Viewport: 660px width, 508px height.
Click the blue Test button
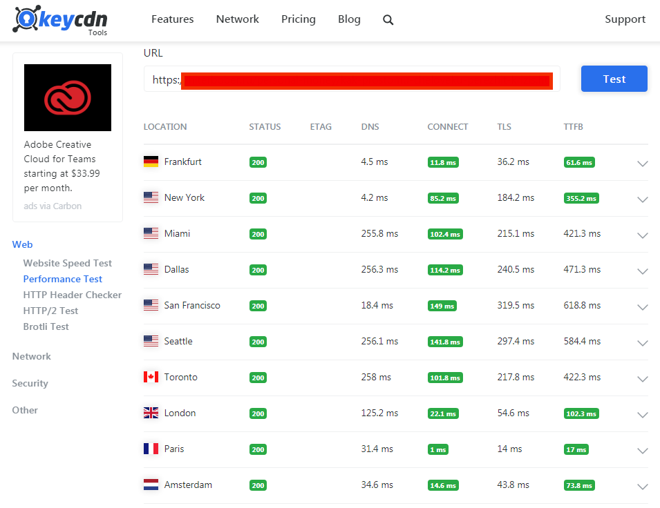[x=614, y=79]
